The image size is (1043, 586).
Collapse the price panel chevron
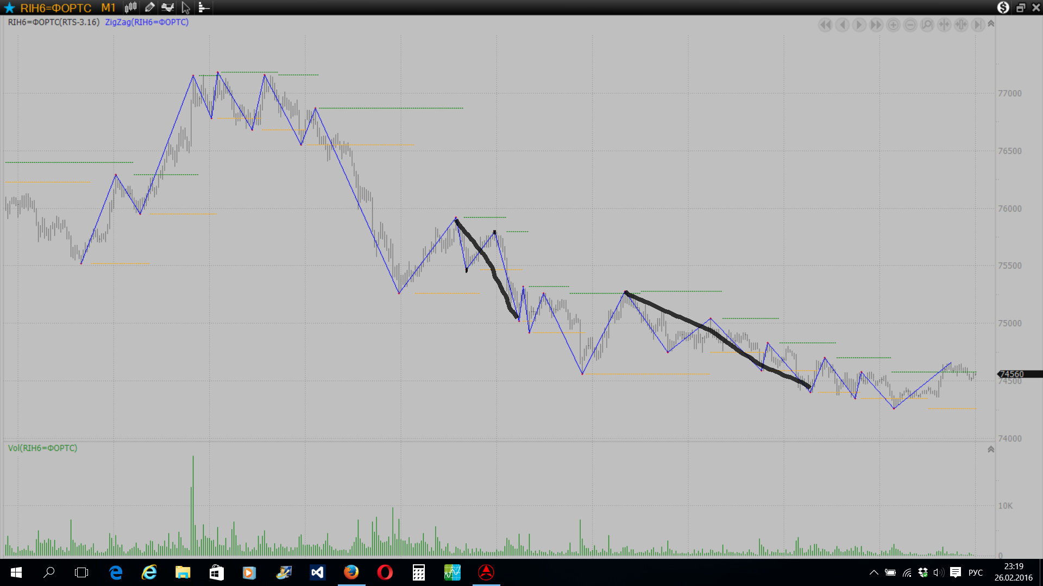pyautogui.click(x=991, y=24)
